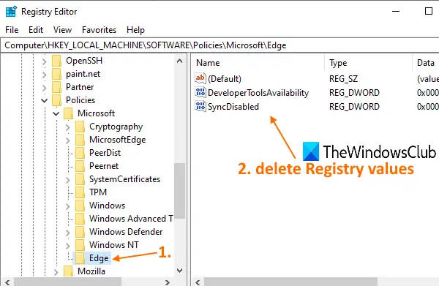Image resolution: width=439 pixels, height=286 pixels.
Task: Click the Mozilla folder icon
Action: coord(68,271)
